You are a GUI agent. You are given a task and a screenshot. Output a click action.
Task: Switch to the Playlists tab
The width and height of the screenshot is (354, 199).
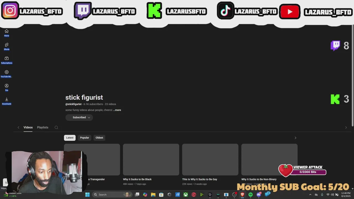click(43, 127)
